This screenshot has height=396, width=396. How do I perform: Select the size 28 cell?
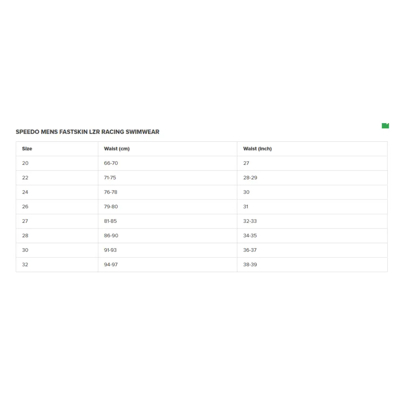click(x=25, y=236)
